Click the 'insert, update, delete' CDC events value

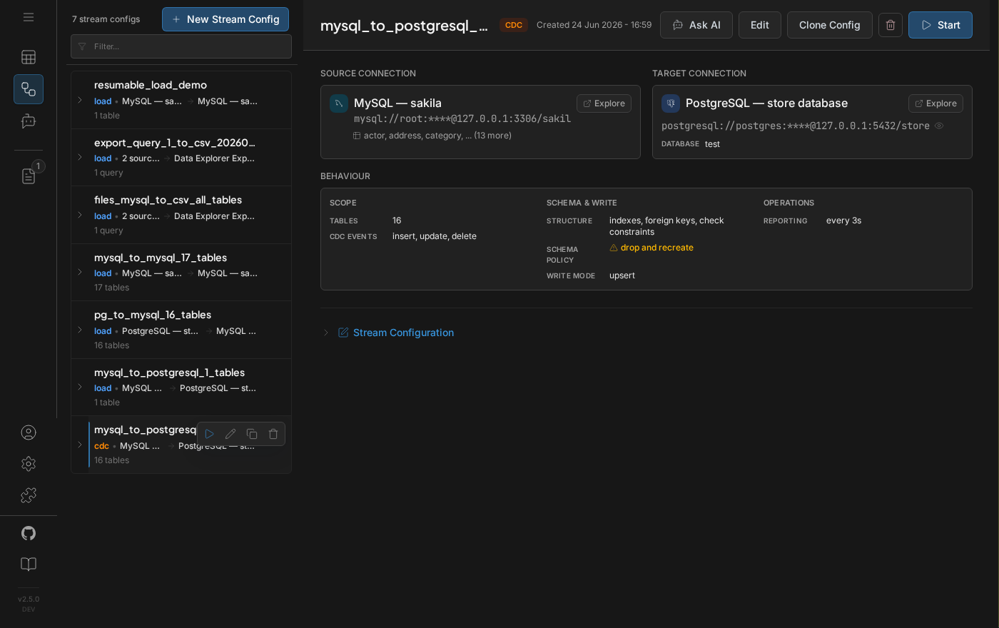pos(435,236)
